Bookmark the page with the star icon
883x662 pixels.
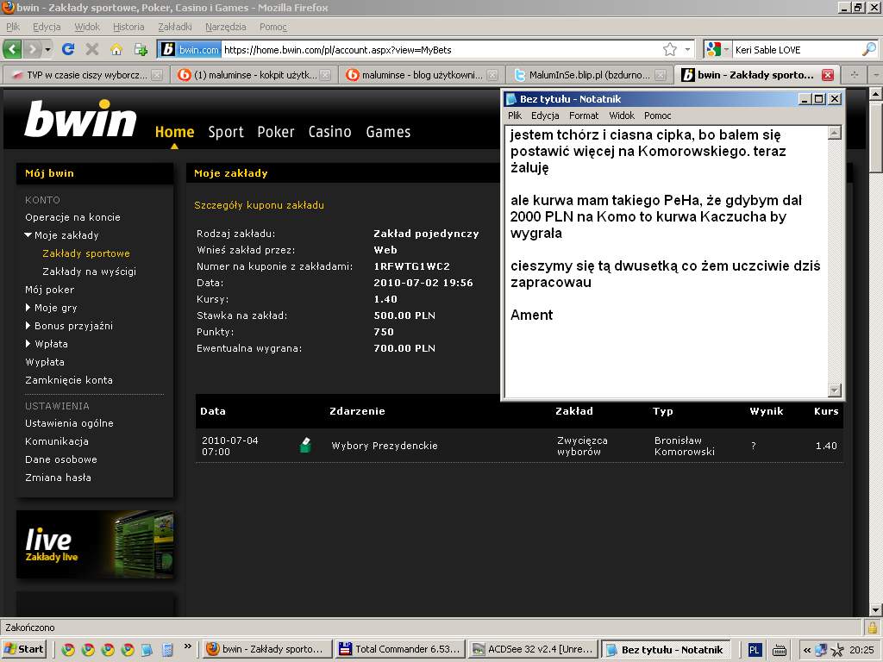670,49
